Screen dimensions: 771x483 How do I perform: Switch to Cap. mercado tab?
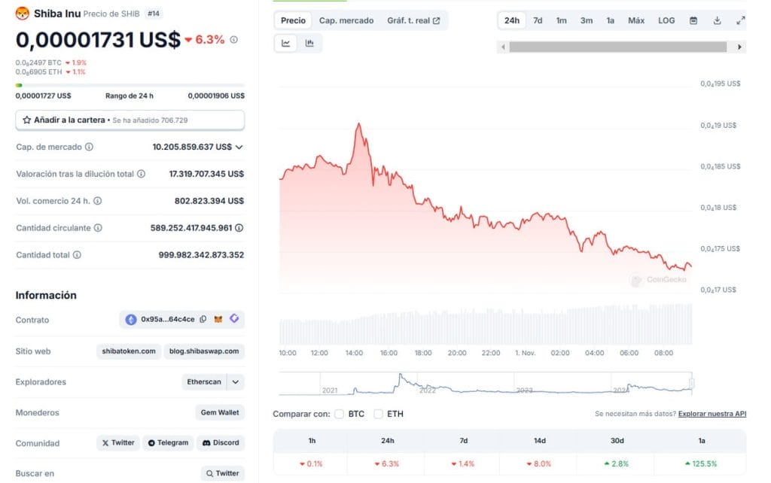(346, 20)
